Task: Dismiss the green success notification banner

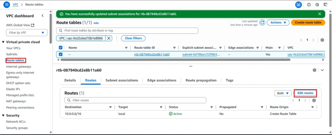Action: point(320,14)
